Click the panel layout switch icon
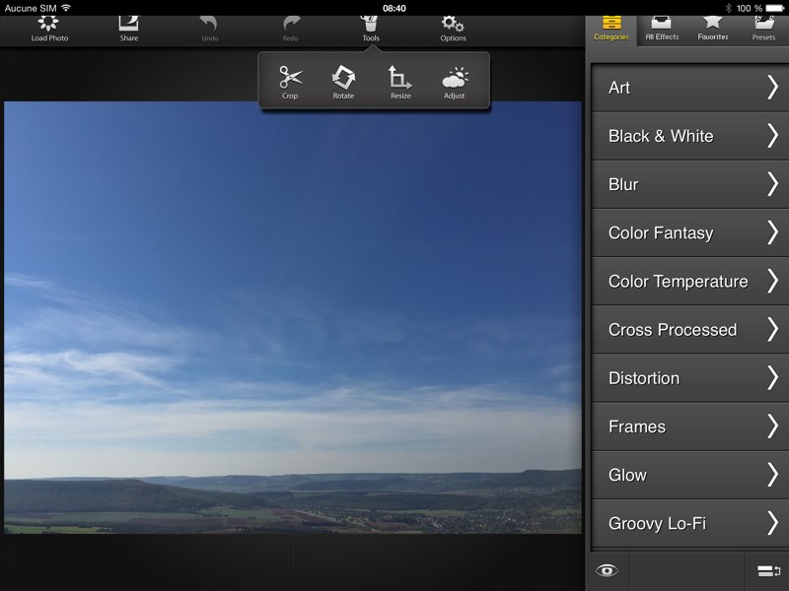The width and height of the screenshot is (789, 591). point(768,571)
